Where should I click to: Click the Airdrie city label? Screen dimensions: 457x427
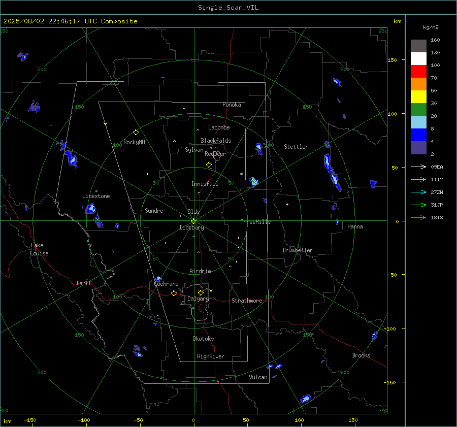pos(200,271)
